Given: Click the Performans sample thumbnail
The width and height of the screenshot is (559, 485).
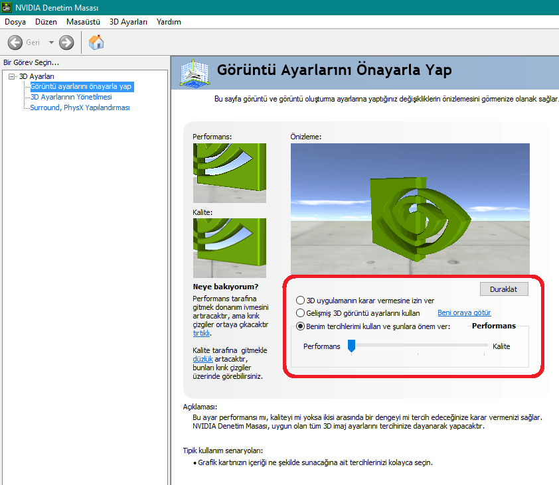Looking at the screenshot, I should tap(230, 173).
